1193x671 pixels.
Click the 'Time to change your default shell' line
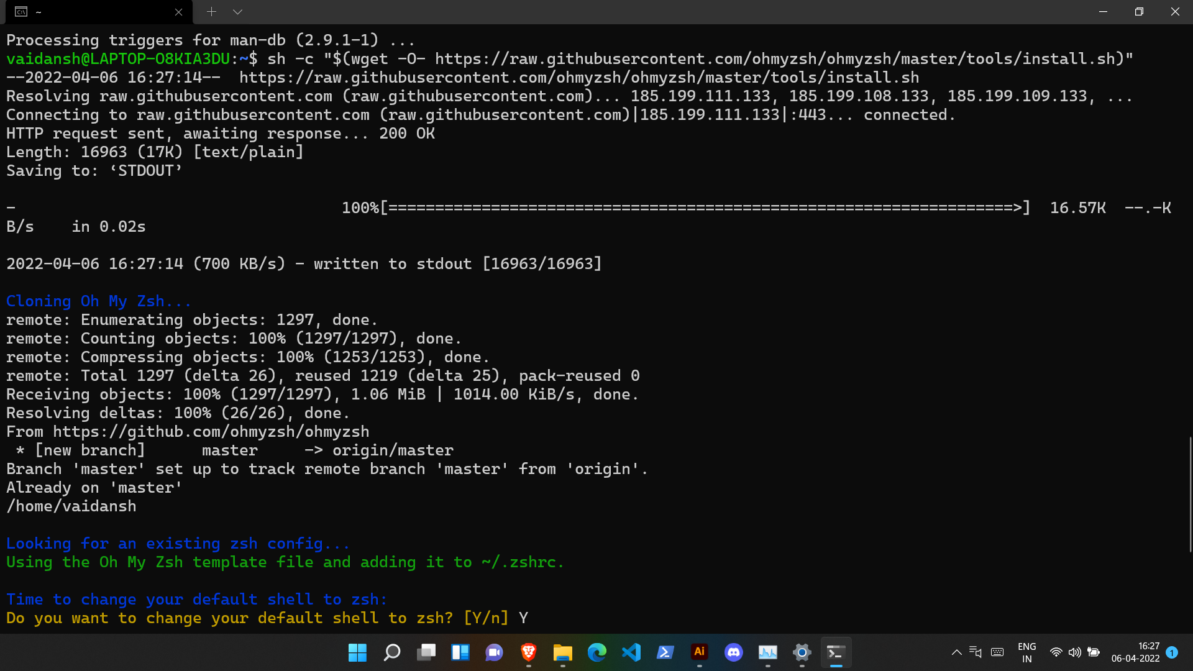click(x=197, y=600)
